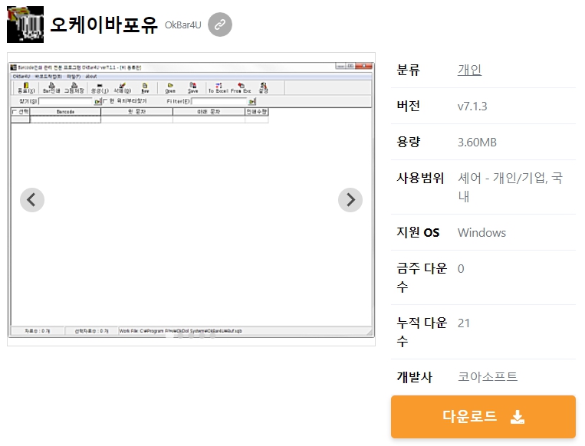Click the 누적 다운수 label
Screen dimensions: 585x446
coord(422,332)
